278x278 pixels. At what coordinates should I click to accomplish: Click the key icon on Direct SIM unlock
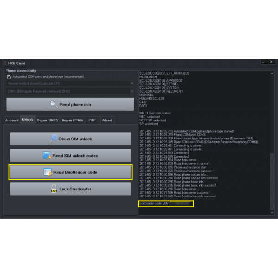53,139
